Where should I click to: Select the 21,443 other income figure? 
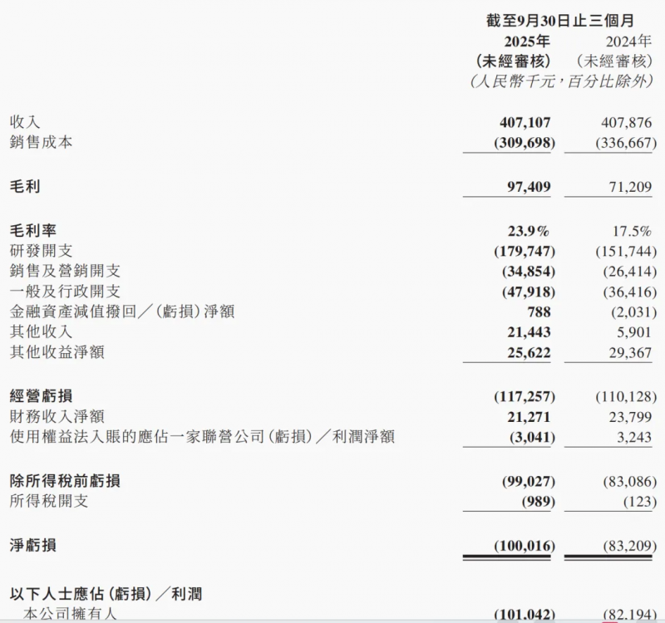pyautogui.click(x=530, y=332)
